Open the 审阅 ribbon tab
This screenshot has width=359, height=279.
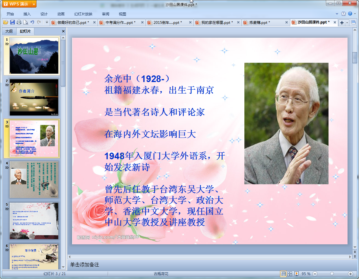106,14
